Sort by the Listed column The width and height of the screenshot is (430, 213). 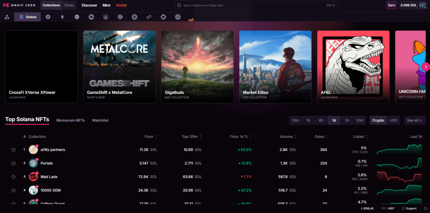coord(361,137)
